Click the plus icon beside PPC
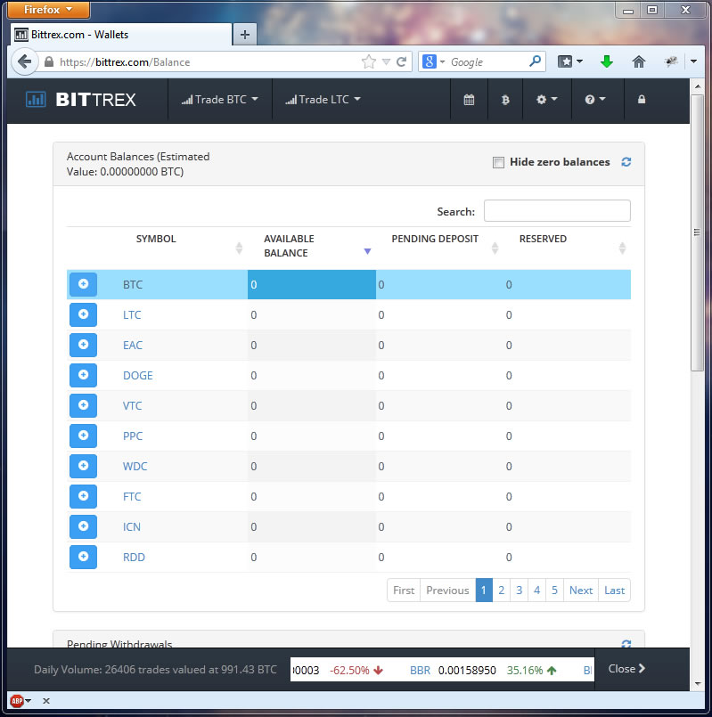712x717 pixels. (83, 436)
